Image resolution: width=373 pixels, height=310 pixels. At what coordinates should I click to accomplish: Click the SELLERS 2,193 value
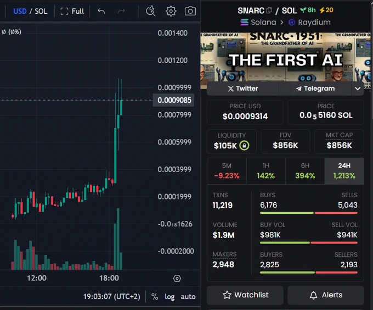pyautogui.click(x=349, y=264)
